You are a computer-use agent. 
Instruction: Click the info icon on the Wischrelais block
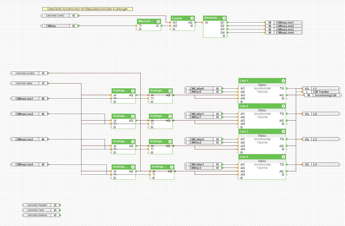click(158, 21)
